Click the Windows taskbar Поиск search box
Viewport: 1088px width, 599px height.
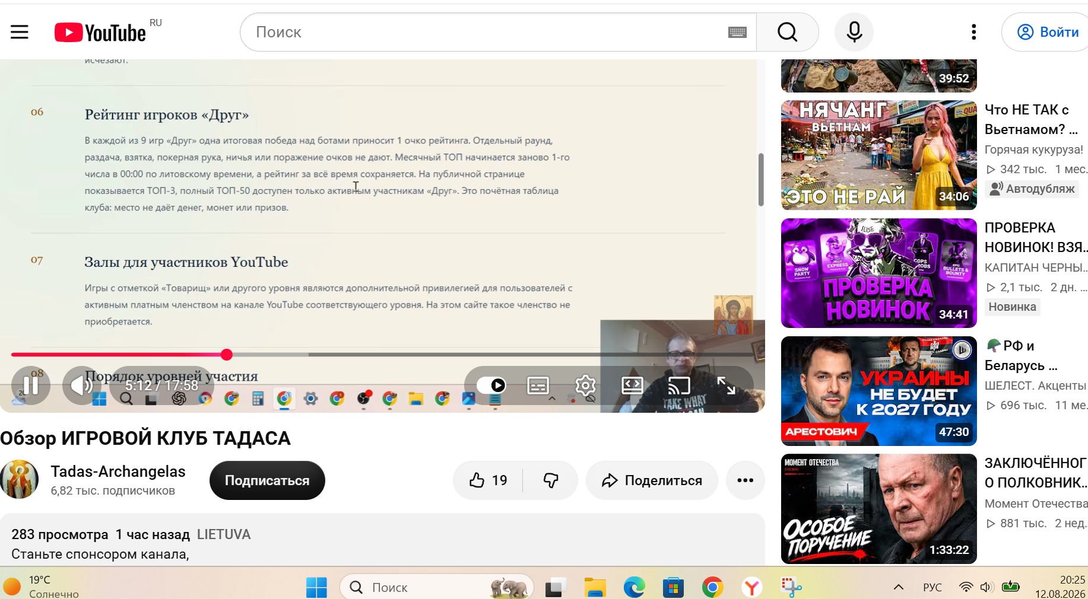point(437,587)
